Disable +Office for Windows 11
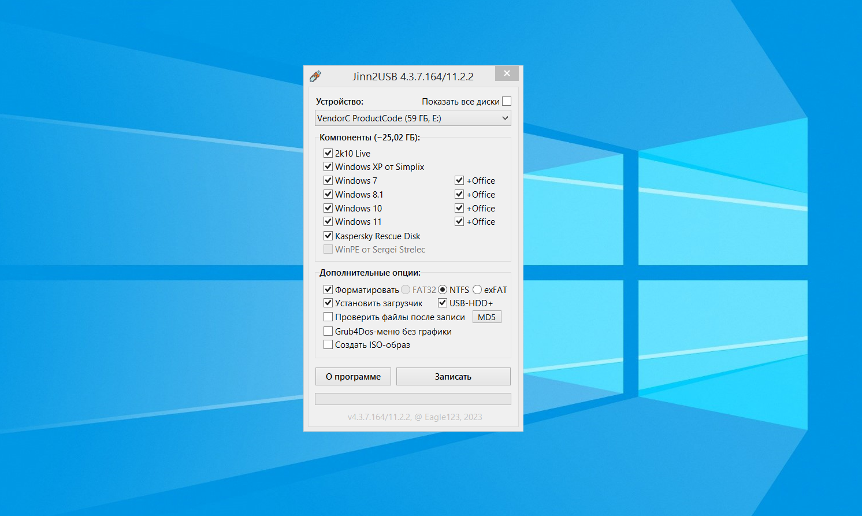This screenshot has height=516, width=862. pos(459,221)
